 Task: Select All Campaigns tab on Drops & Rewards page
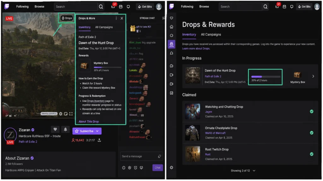tap(211, 35)
